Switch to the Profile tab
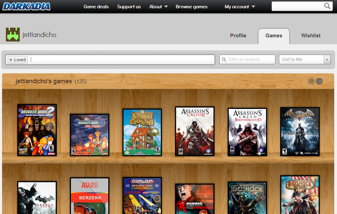This screenshot has height=214, width=337. click(238, 36)
